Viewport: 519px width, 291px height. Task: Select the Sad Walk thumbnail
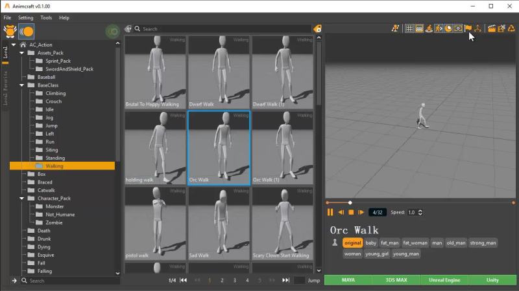coord(219,223)
